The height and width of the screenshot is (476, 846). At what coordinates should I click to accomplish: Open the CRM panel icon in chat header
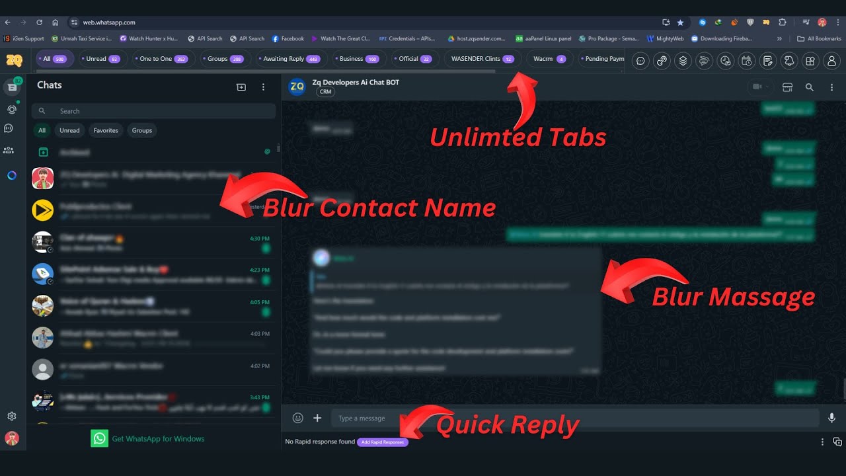[787, 87]
